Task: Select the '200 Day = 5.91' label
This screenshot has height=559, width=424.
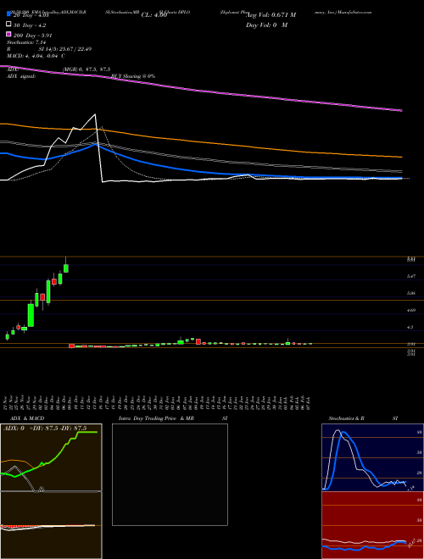Action: (32, 36)
